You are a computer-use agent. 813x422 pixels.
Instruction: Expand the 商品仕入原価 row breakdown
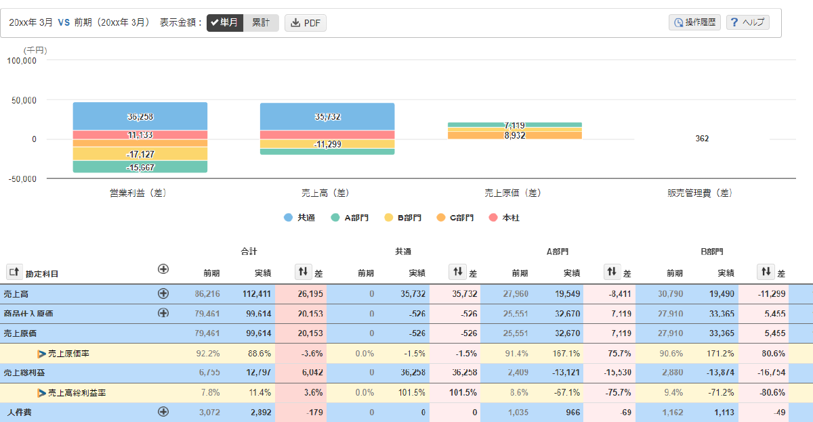(x=163, y=313)
